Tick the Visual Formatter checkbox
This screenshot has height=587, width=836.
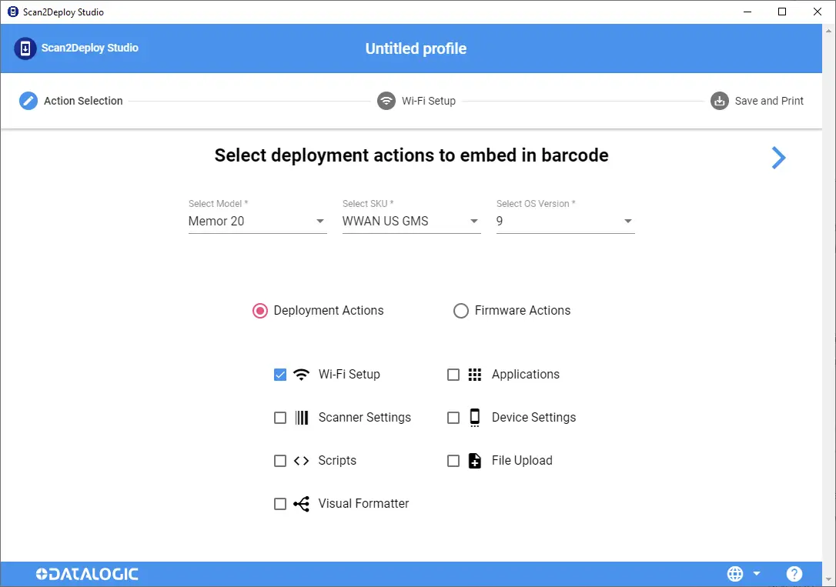(280, 504)
